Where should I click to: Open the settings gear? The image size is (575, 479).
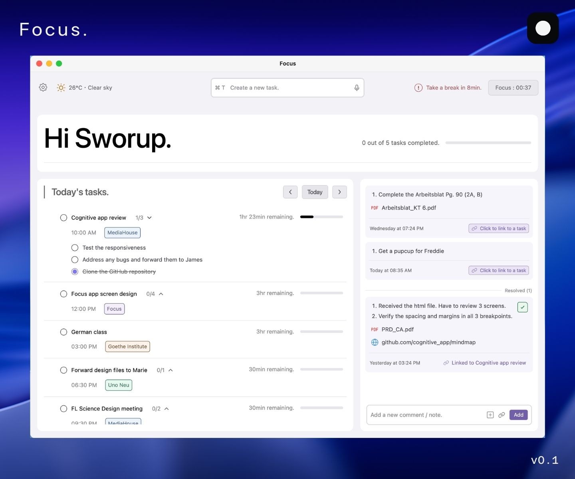[x=43, y=87]
